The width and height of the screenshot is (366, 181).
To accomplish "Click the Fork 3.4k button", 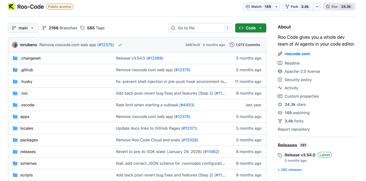I will [x=298, y=7].
